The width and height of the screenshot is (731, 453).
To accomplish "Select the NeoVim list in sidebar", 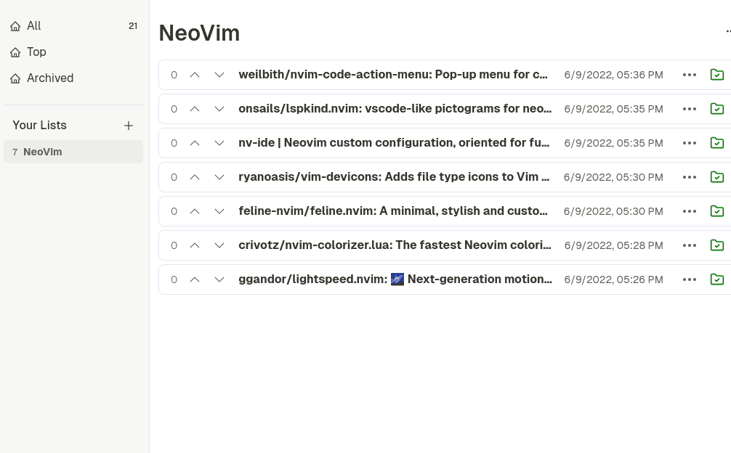I will [73, 152].
